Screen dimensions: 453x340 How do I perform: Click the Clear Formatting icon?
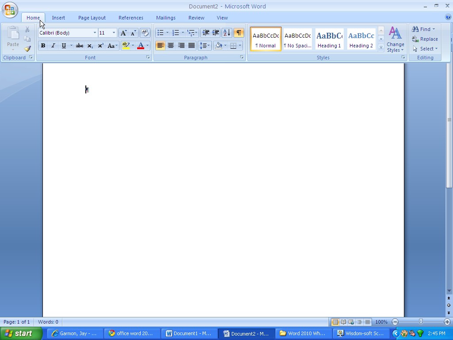(145, 33)
